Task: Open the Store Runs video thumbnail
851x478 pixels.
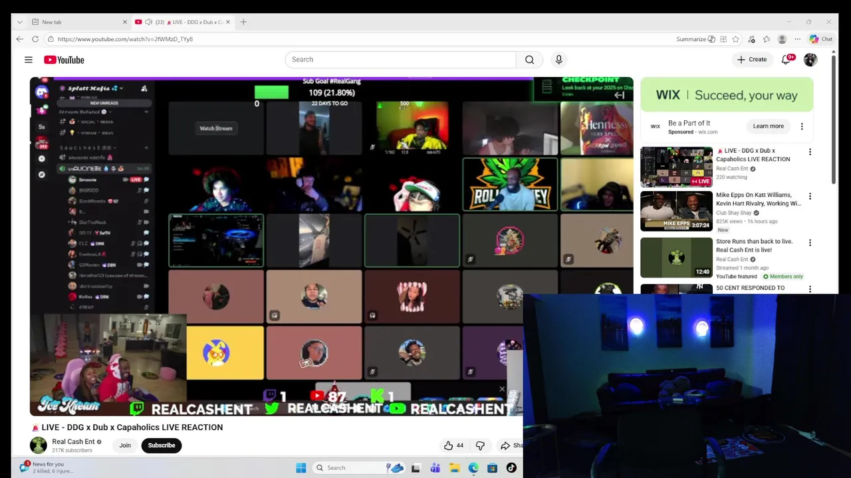Action: 676,258
